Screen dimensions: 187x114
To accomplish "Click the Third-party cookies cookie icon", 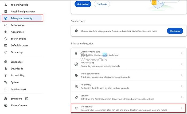I will tap(76, 75).
